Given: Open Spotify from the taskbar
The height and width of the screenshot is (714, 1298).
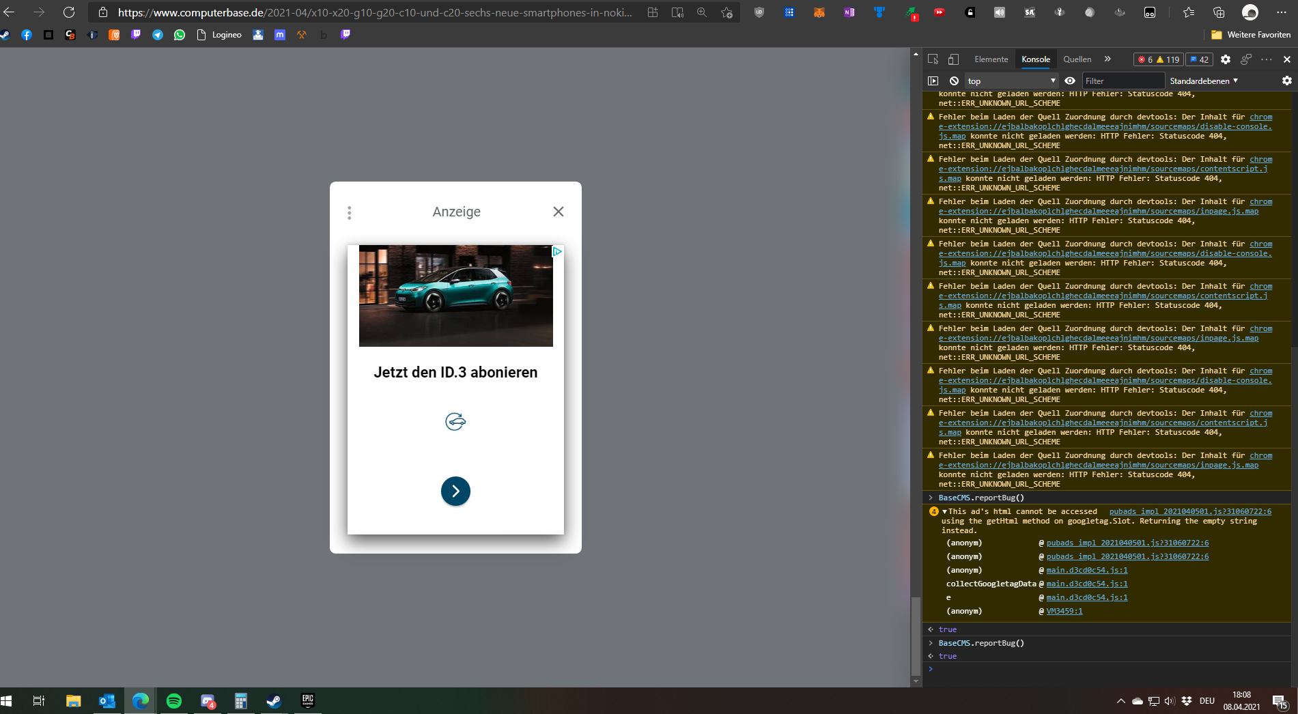Looking at the screenshot, I should pyautogui.click(x=174, y=701).
